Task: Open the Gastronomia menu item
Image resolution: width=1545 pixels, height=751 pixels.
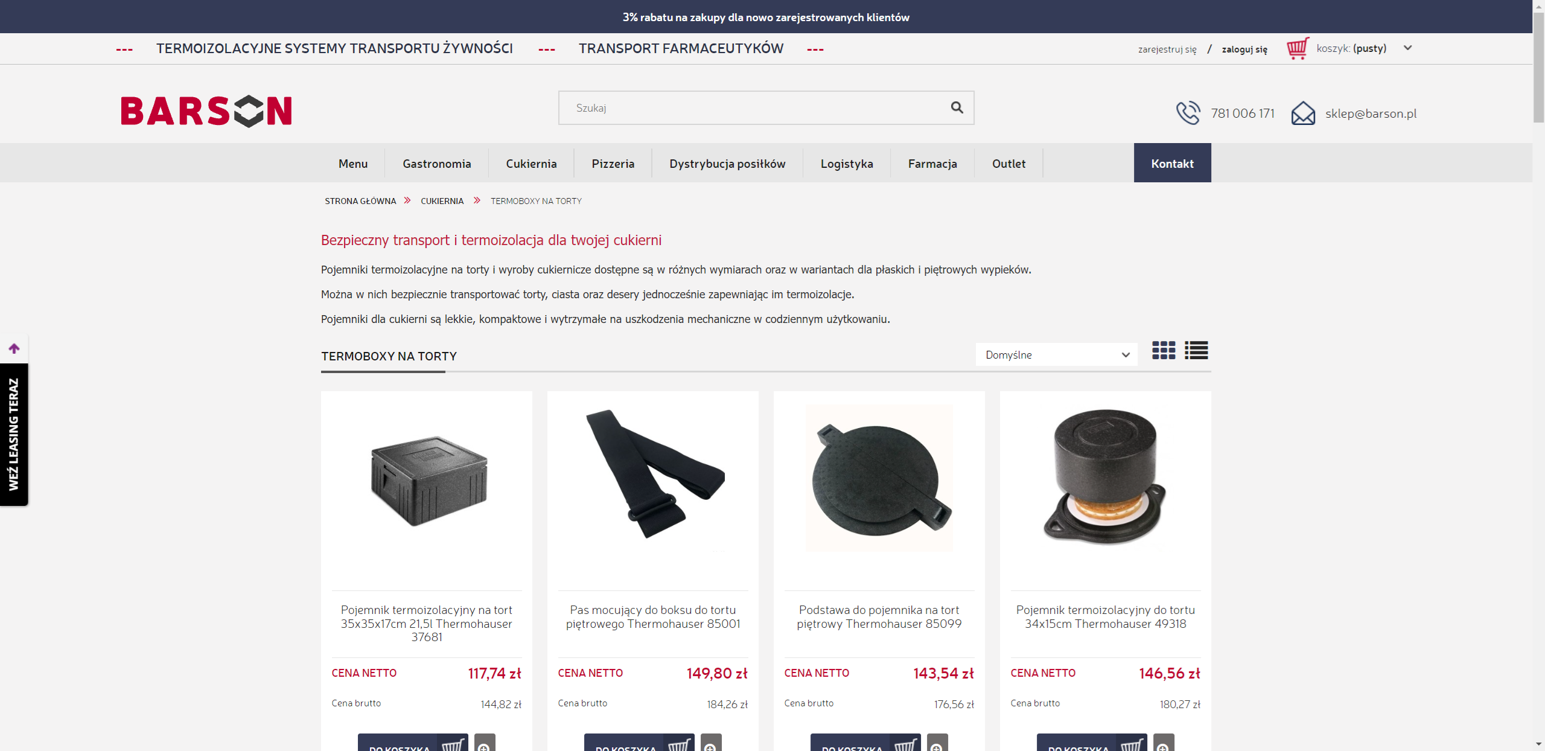Action: 436,164
